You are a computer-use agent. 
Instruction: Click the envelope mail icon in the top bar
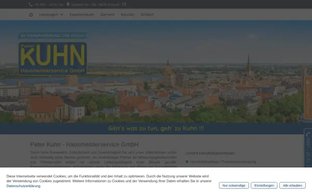pyautogui.click(x=124, y=4)
